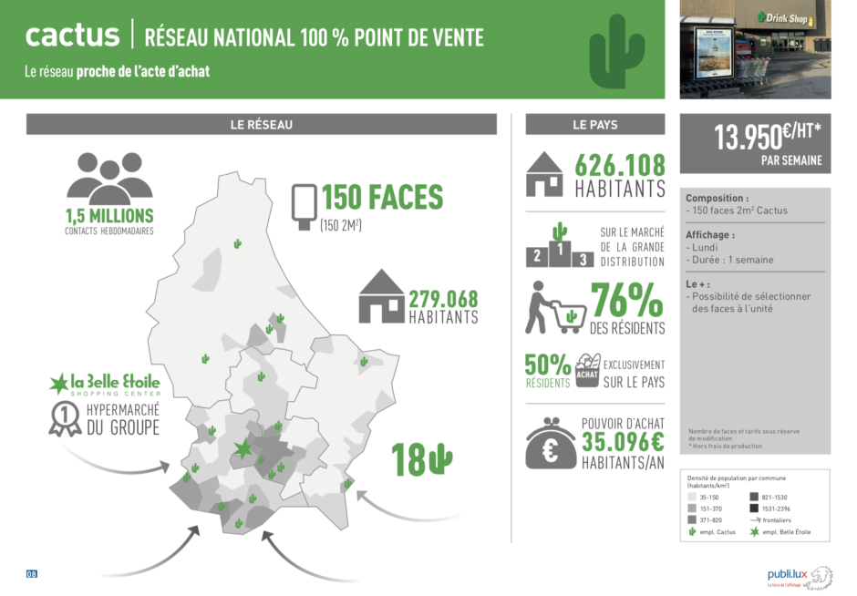Click the * Hors frais de production footnote
This screenshot has width=857, height=596.
(x=726, y=447)
